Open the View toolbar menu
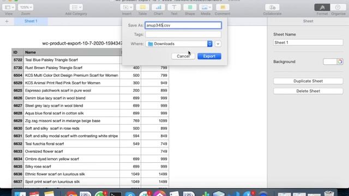 [x=9, y=7]
